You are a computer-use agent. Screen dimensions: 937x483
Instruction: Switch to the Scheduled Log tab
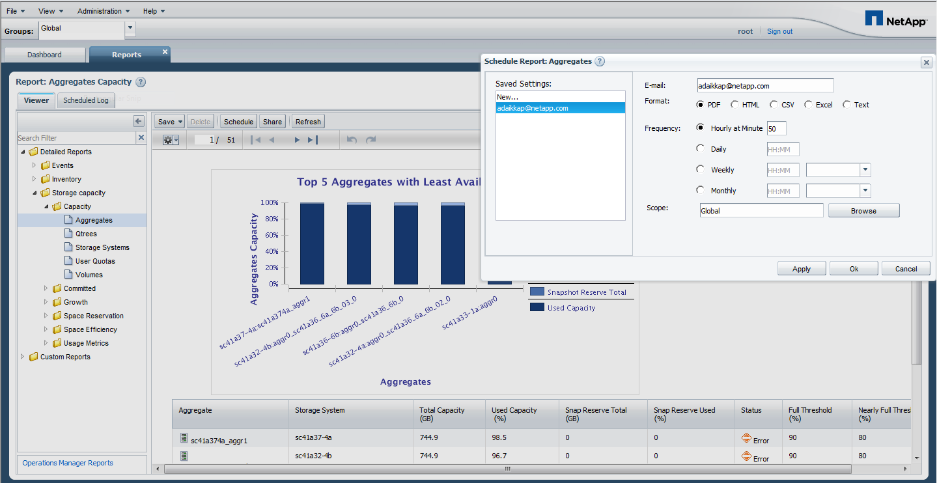86,100
